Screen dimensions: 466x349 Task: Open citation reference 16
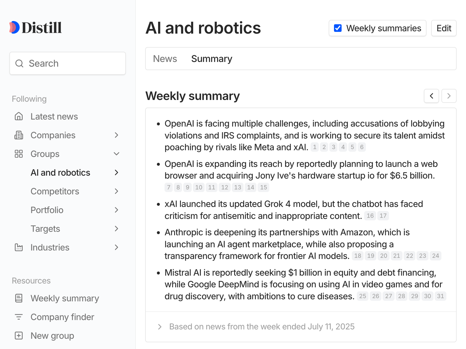(x=370, y=216)
